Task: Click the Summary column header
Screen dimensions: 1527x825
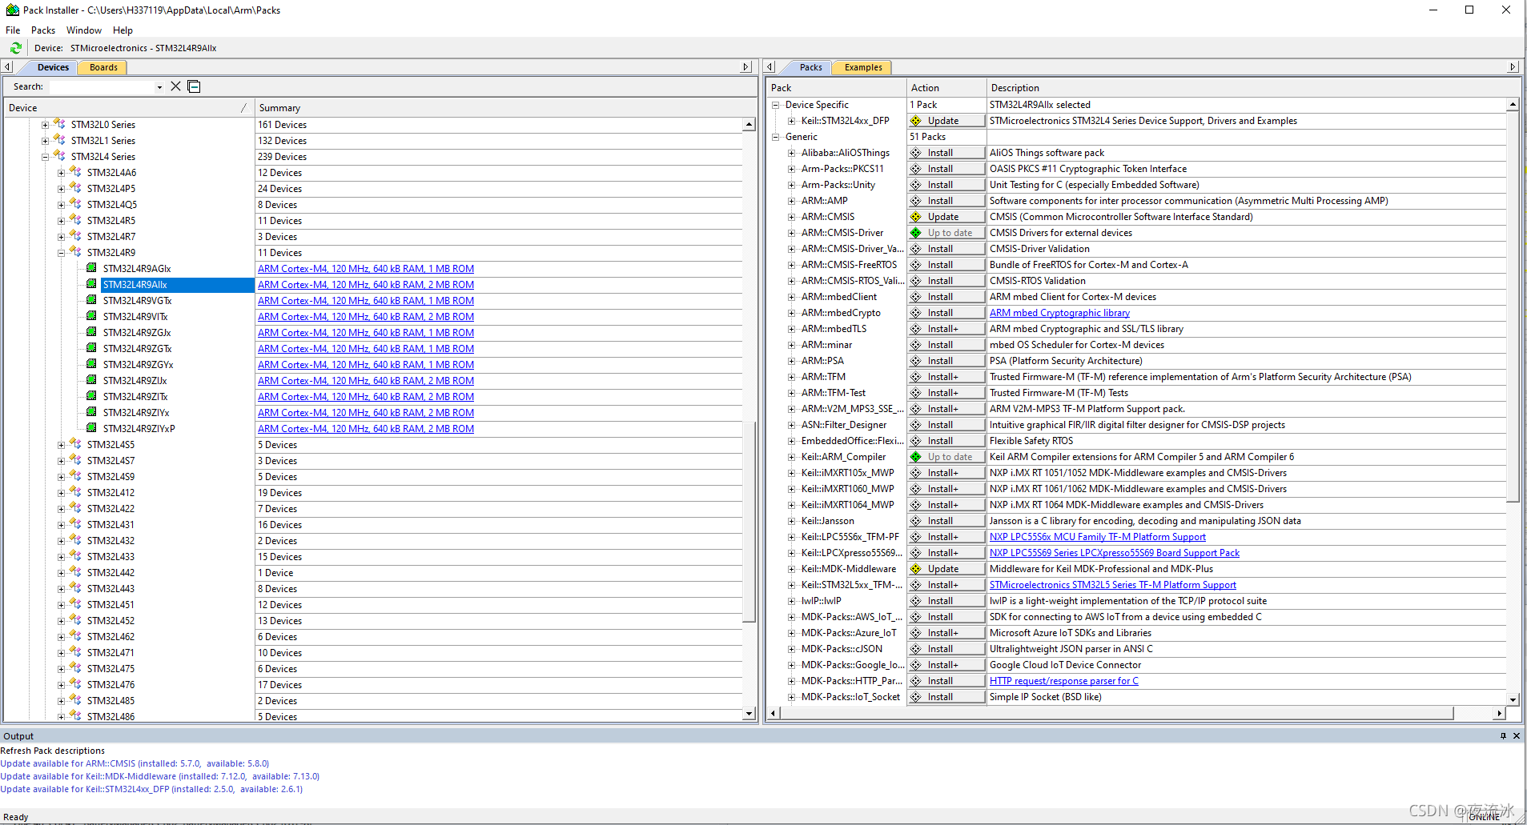Action: pyautogui.click(x=504, y=108)
